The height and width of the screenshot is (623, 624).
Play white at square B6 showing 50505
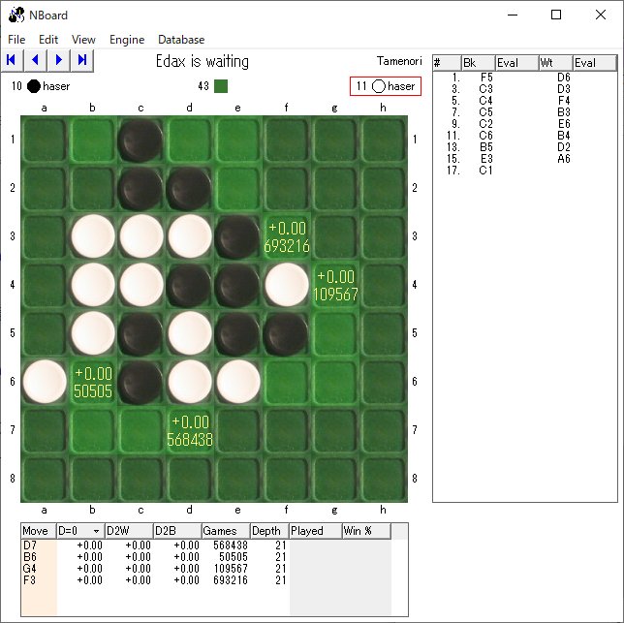click(93, 382)
